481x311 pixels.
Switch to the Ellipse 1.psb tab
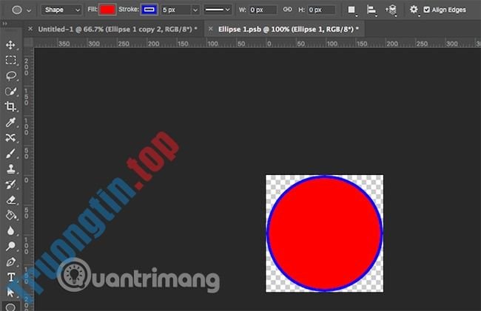[289, 30]
